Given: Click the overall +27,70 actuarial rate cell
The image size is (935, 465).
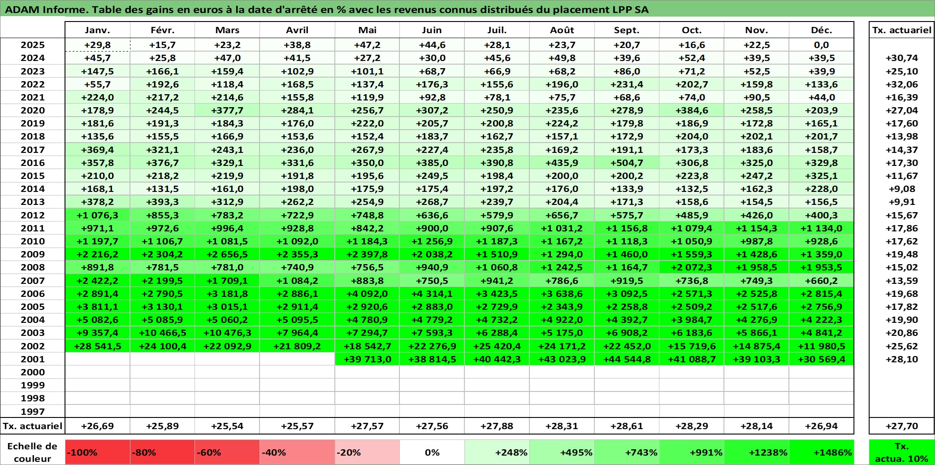Looking at the screenshot, I should 901,426.
